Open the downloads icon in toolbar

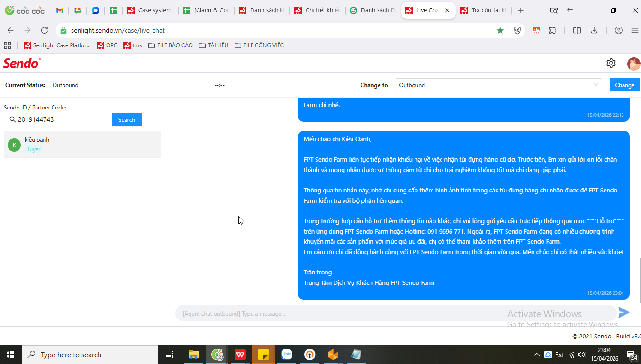594,30
